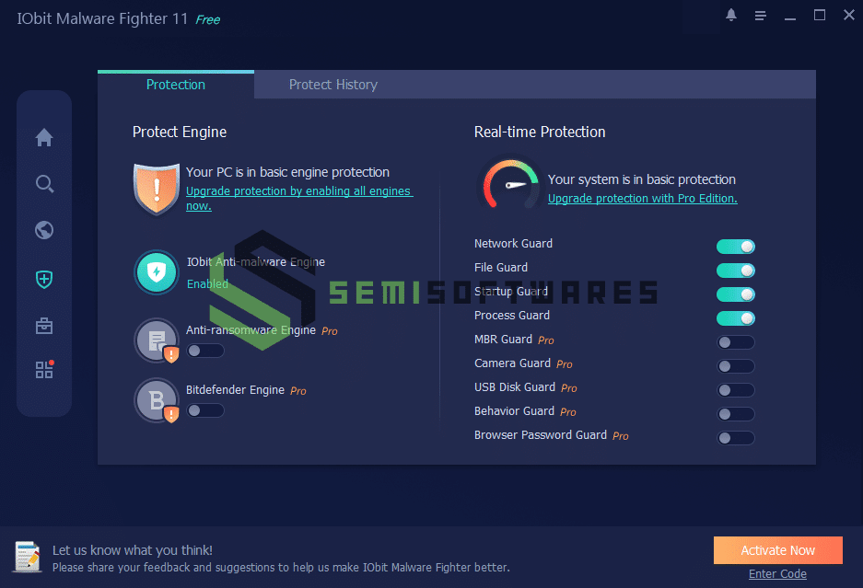The image size is (863, 588).
Task: Close the IObit Malware Fighter window
Action: click(849, 16)
